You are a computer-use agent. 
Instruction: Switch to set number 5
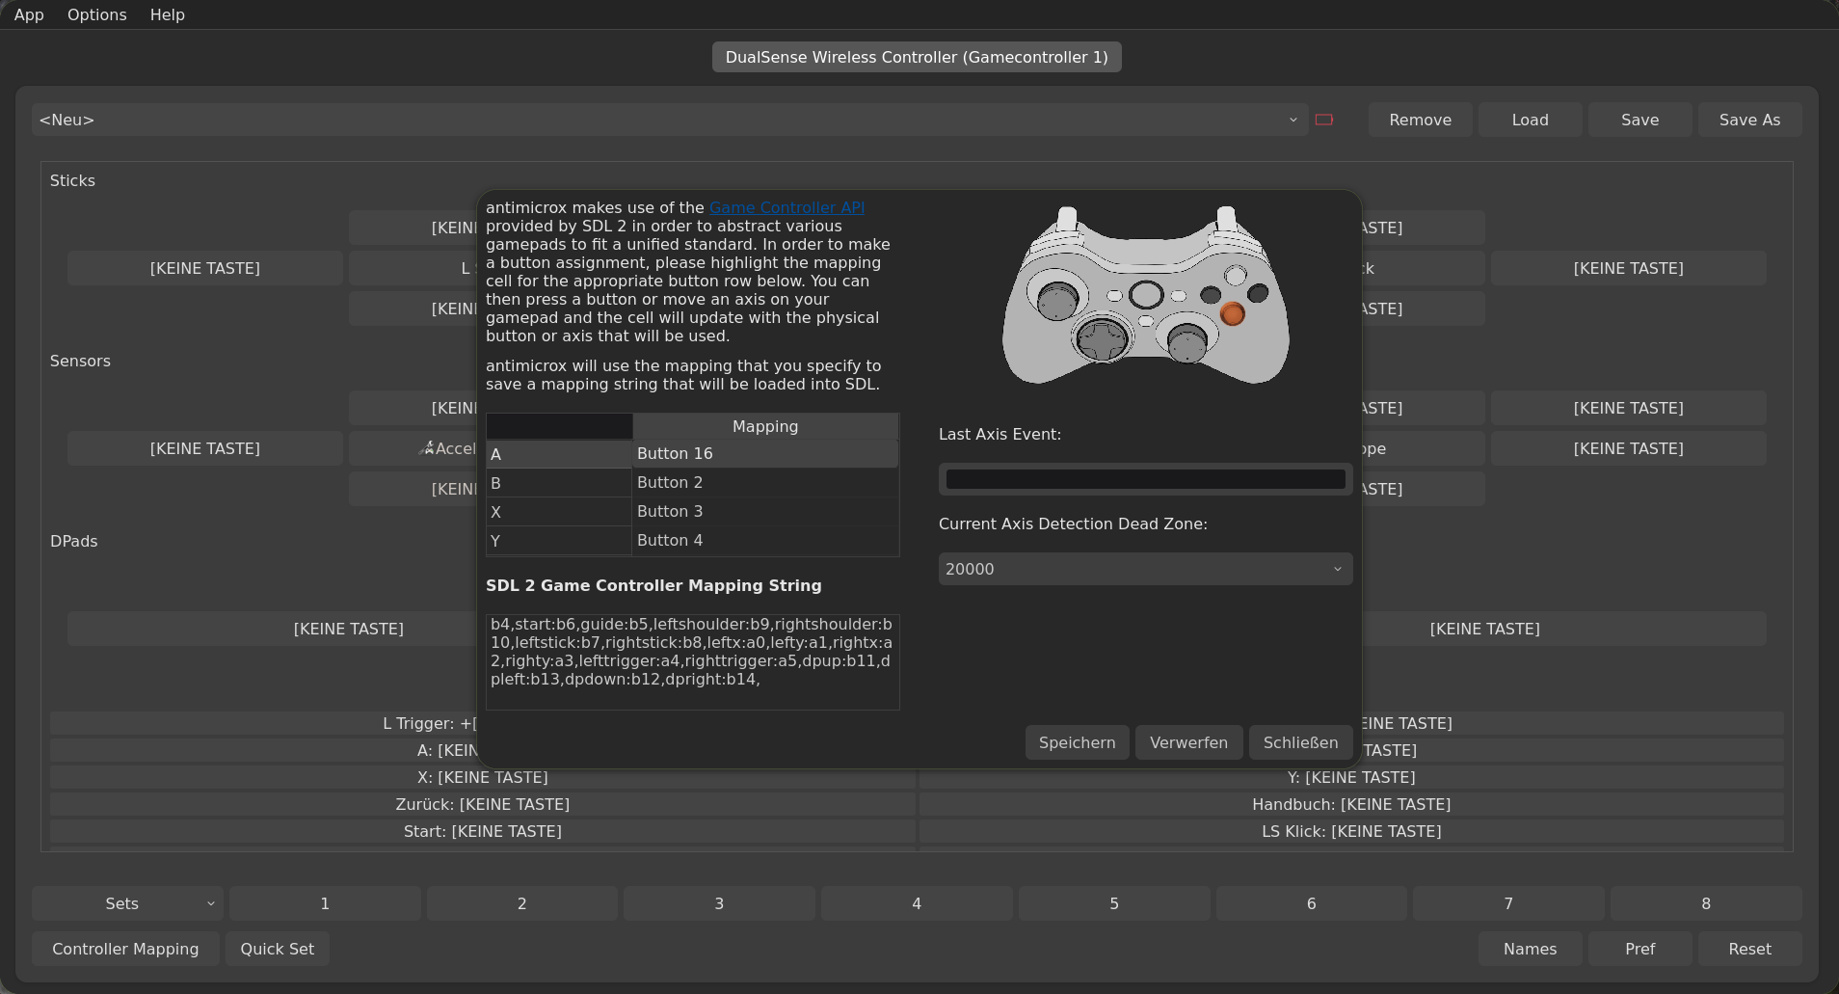[1113, 903]
